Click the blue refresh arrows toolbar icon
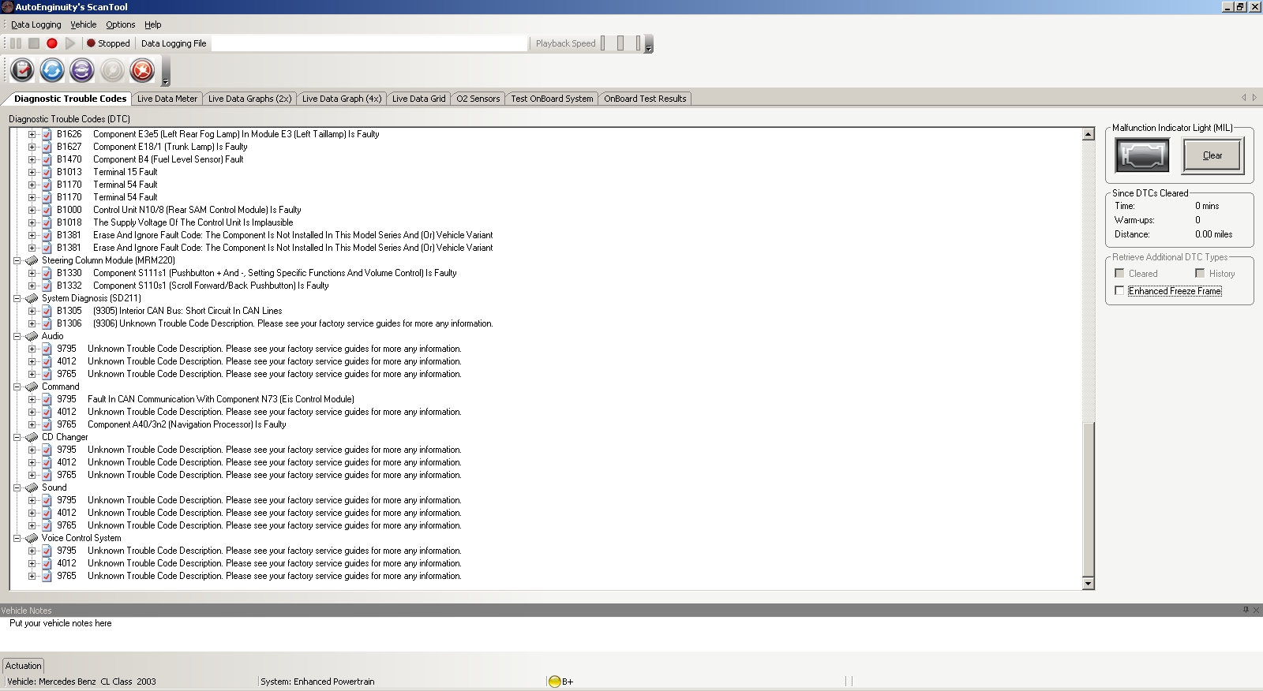1263x691 pixels. [x=52, y=71]
